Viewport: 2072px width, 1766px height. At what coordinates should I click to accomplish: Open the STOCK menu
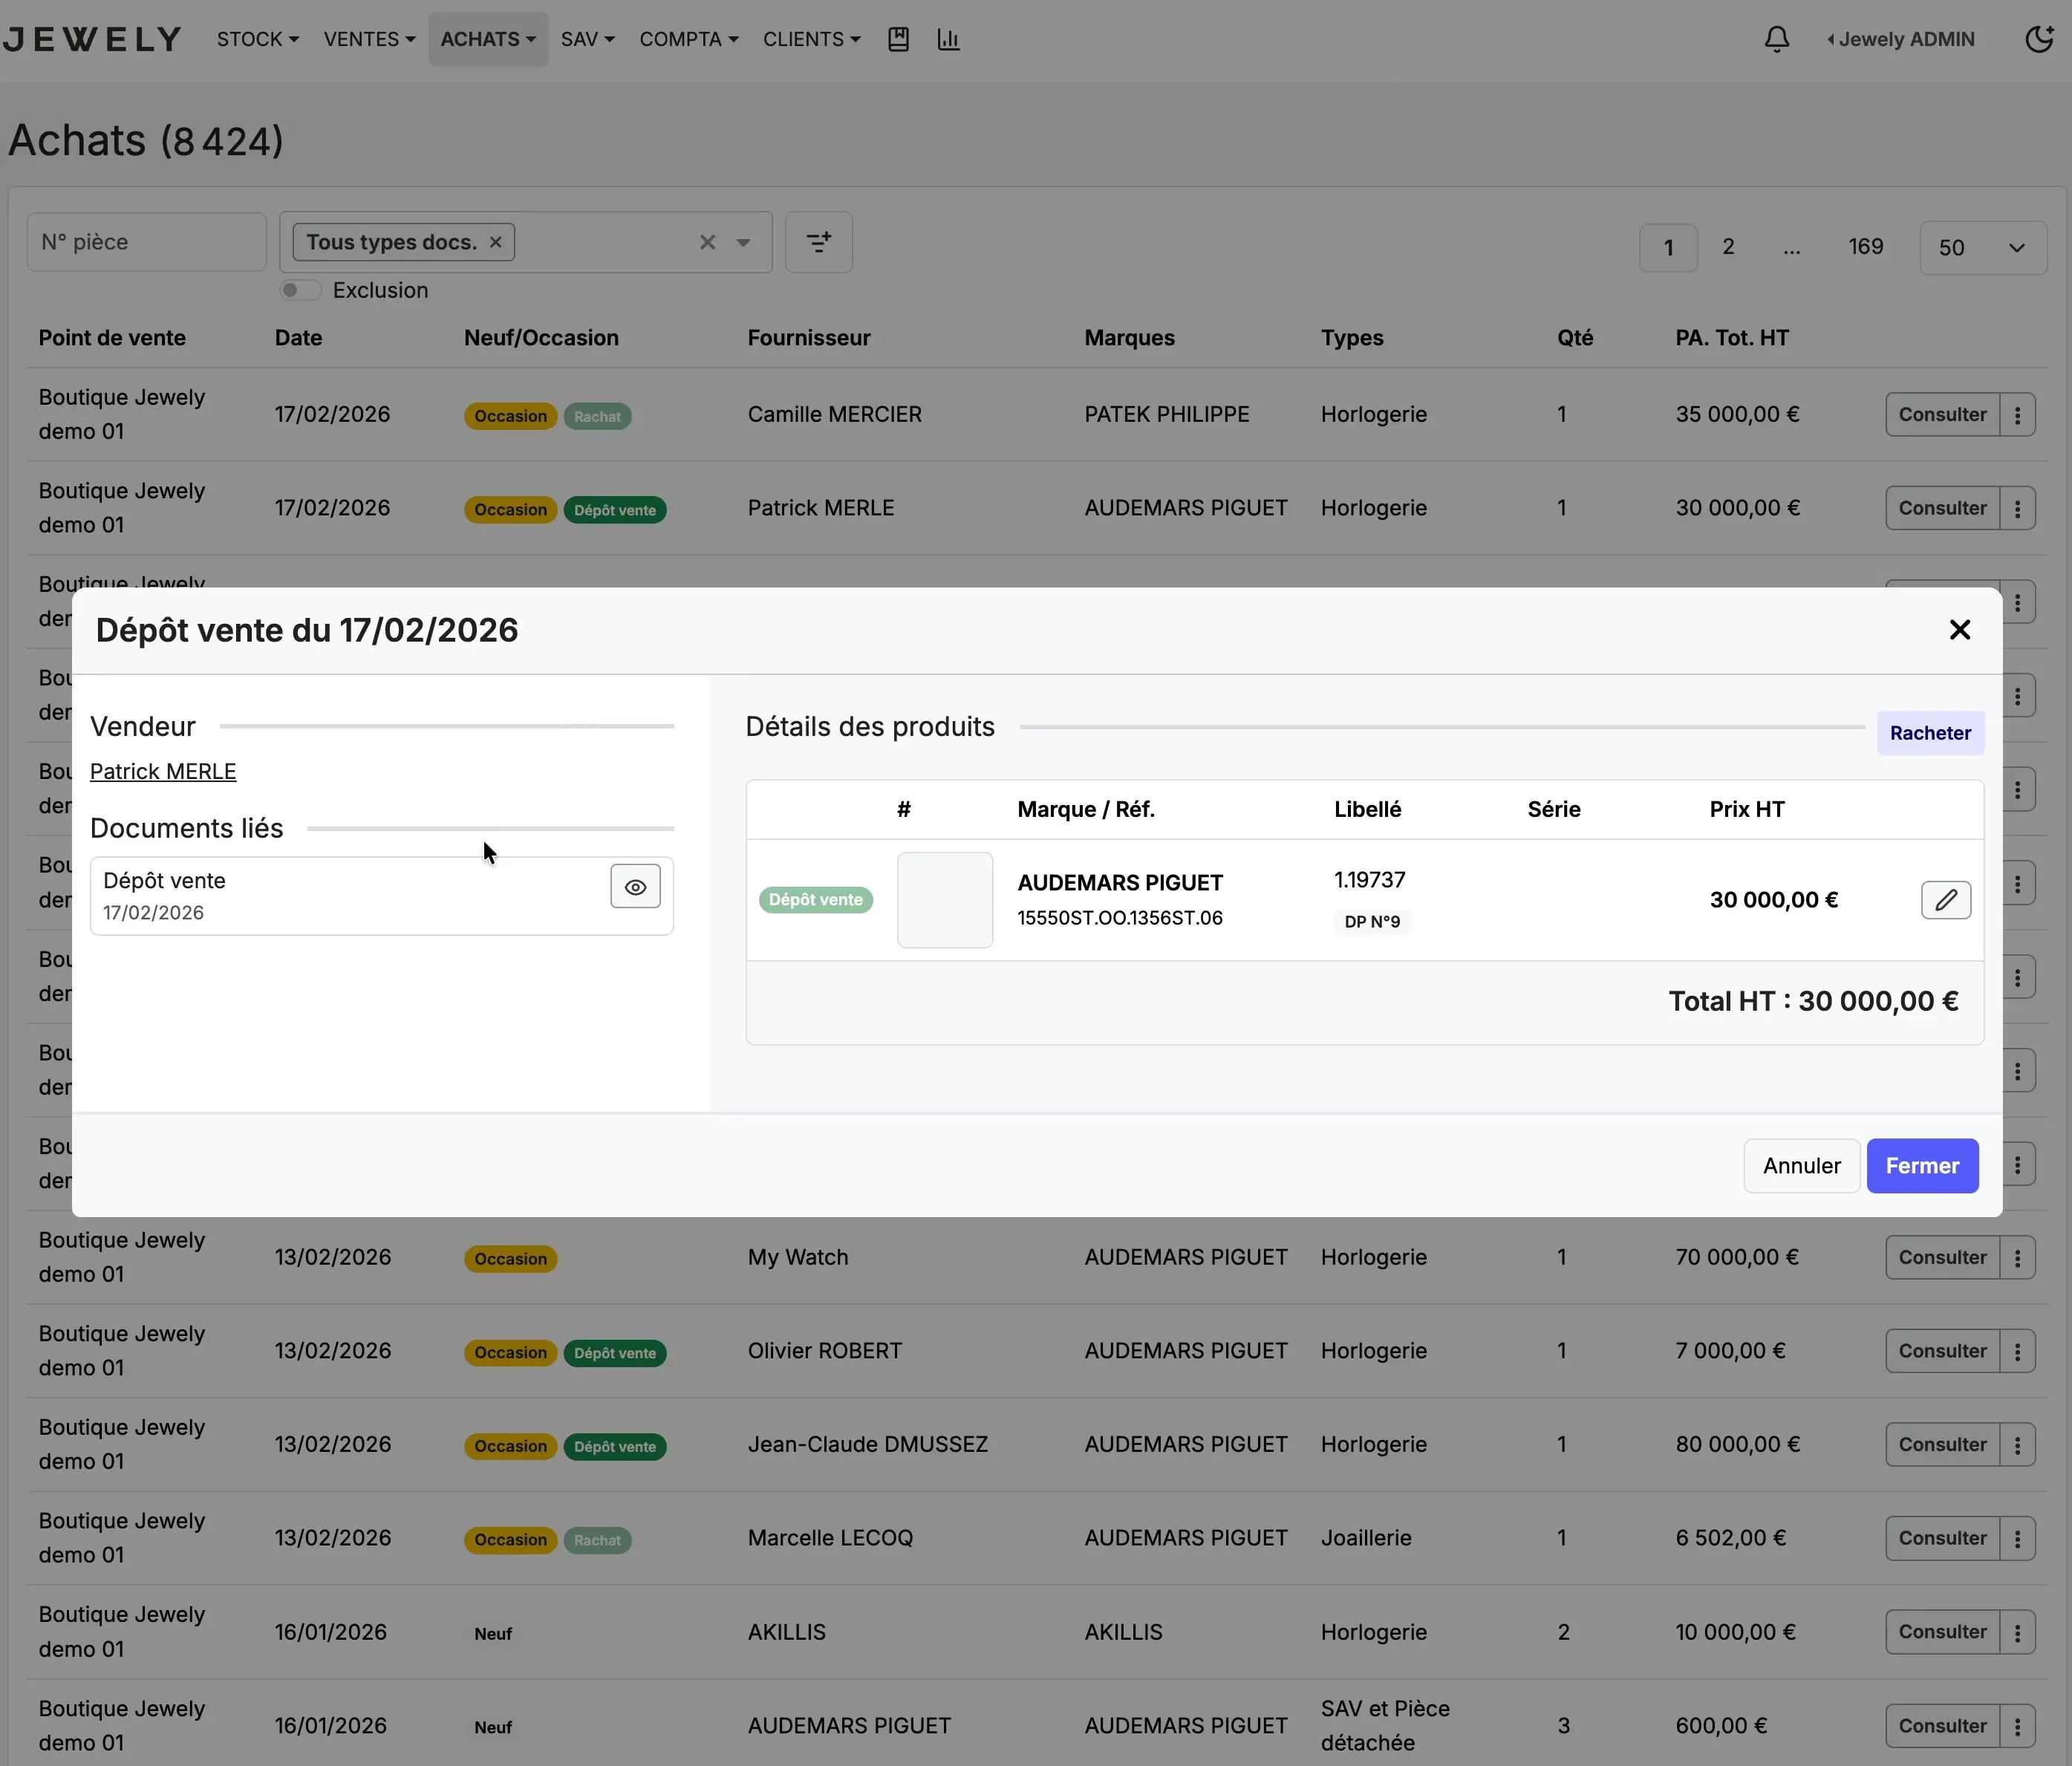pyautogui.click(x=257, y=39)
